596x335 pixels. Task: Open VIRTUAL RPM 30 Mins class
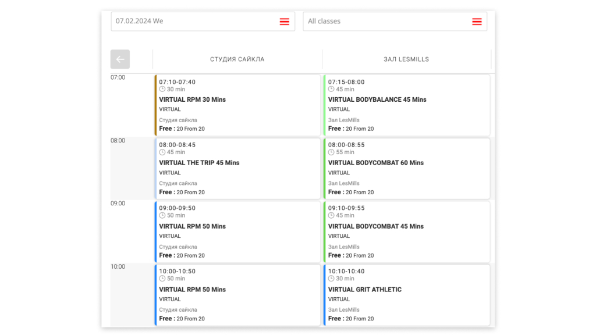[x=192, y=99]
